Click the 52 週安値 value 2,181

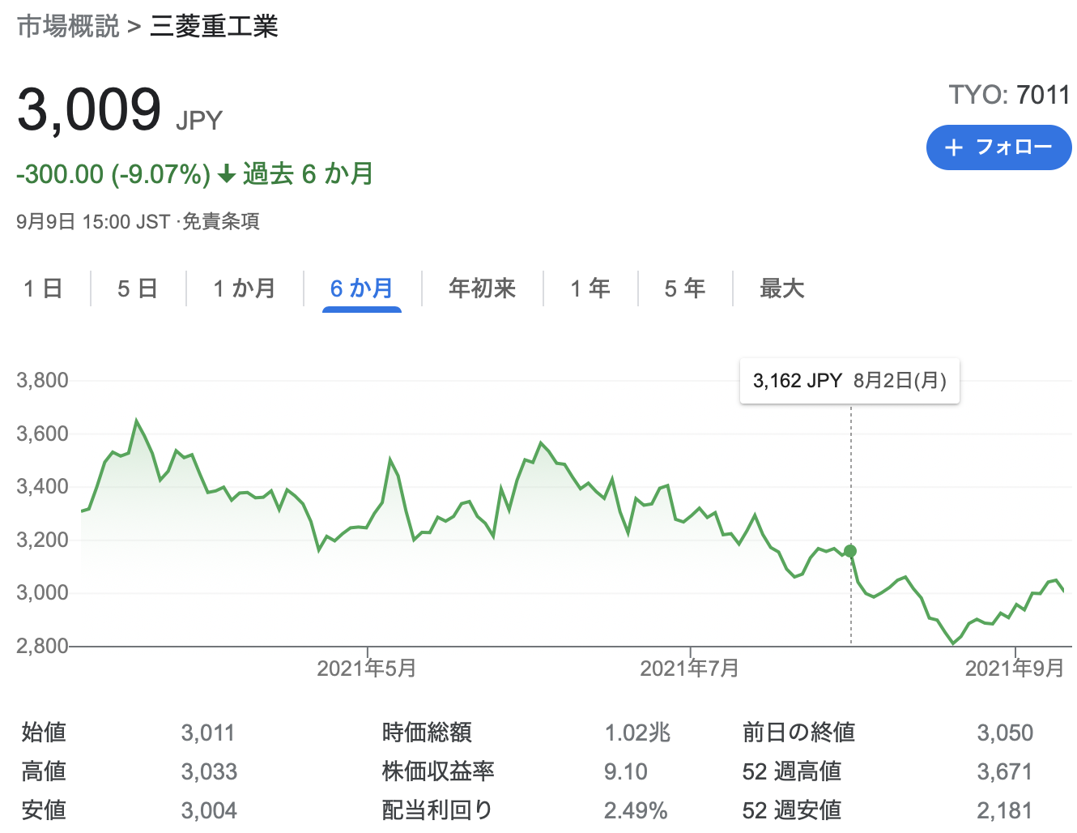(x=1004, y=810)
